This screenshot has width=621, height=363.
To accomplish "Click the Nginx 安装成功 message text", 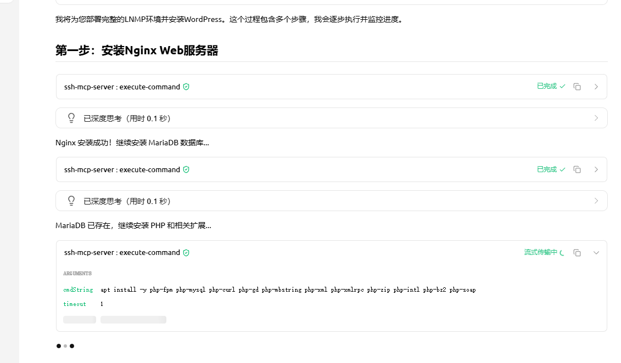I will tap(132, 143).
